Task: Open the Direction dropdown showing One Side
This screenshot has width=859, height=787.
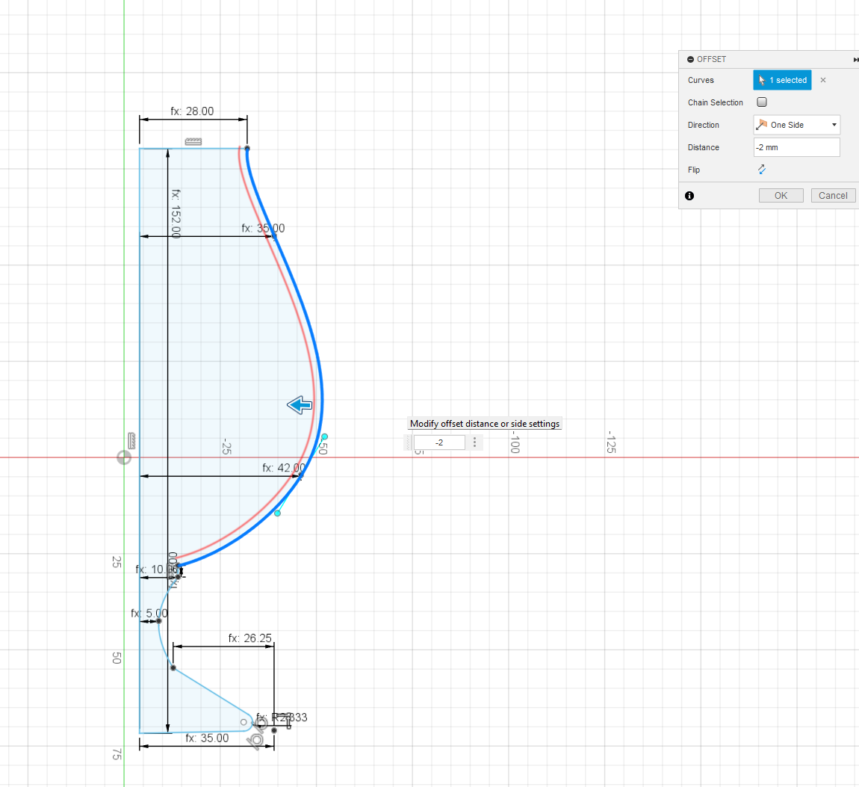Action: click(x=796, y=125)
